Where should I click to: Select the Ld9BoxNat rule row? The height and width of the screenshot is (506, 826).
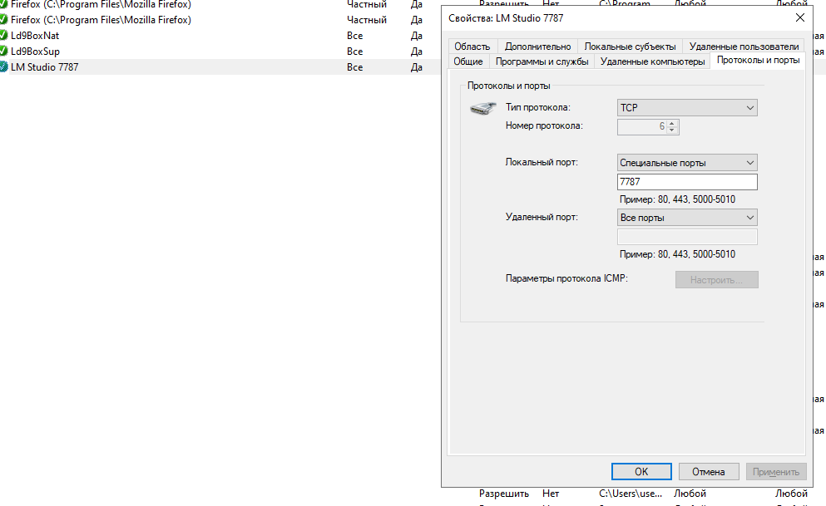(220, 35)
